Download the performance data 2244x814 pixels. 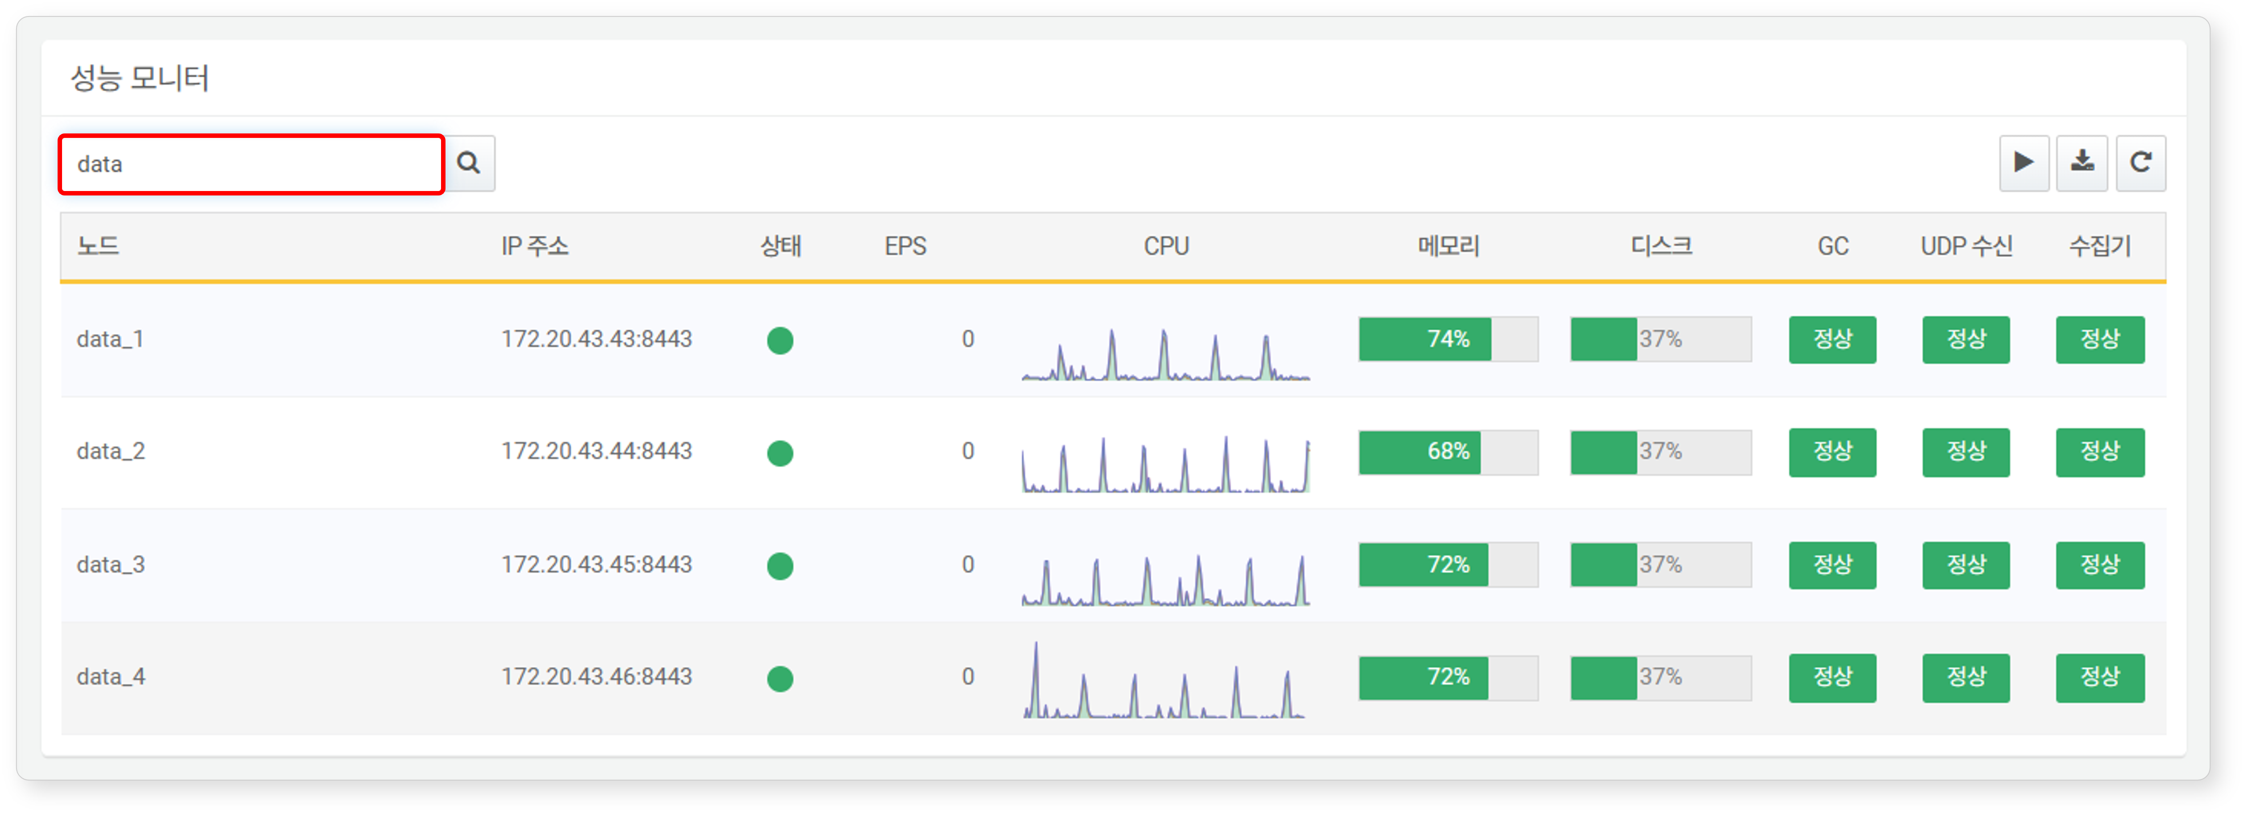[2082, 163]
